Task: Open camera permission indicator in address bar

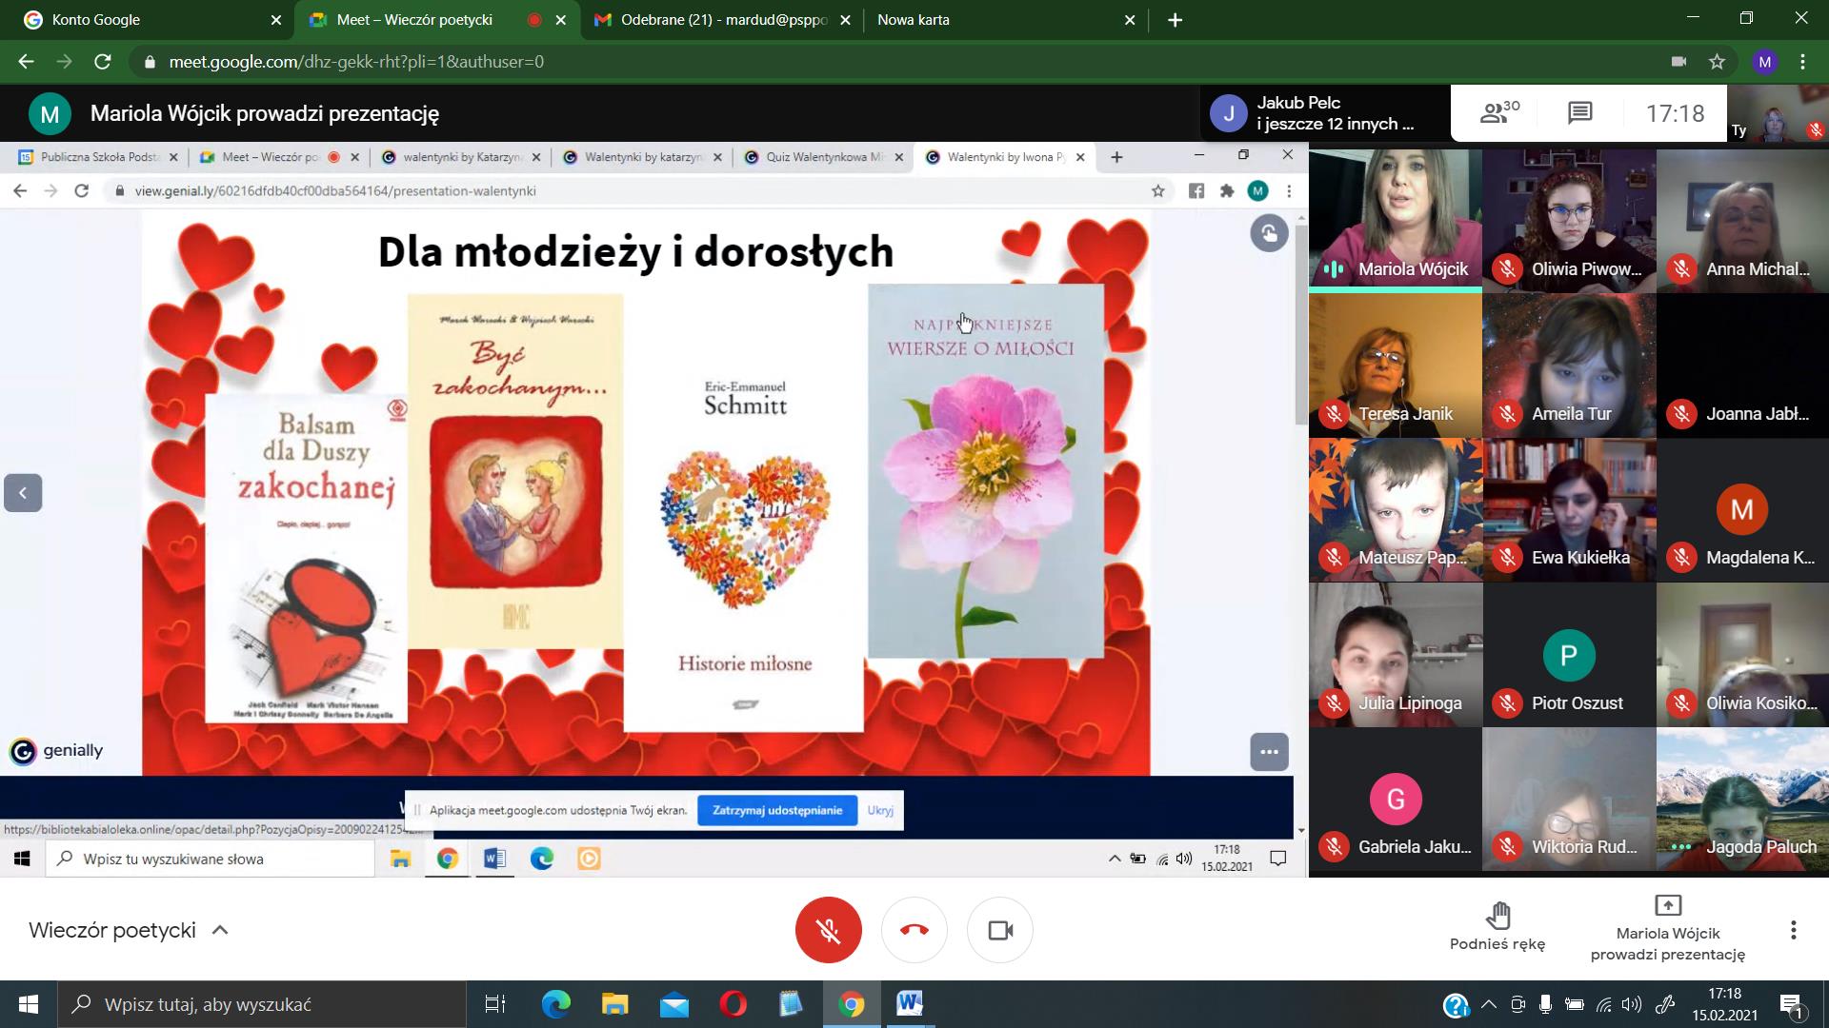Action: tap(1678, 62)
